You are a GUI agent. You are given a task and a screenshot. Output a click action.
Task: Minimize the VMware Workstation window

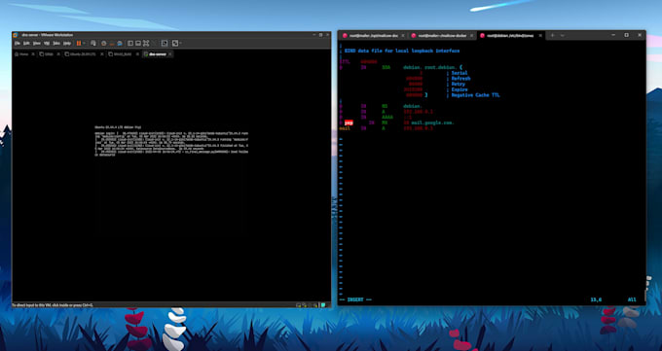(314, 35)
